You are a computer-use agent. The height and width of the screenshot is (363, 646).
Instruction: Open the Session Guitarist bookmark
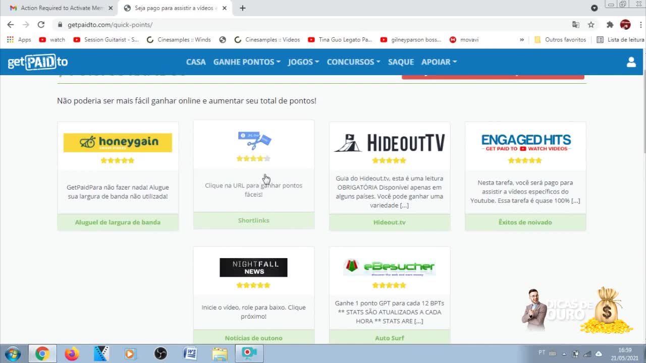pos(106,40)
